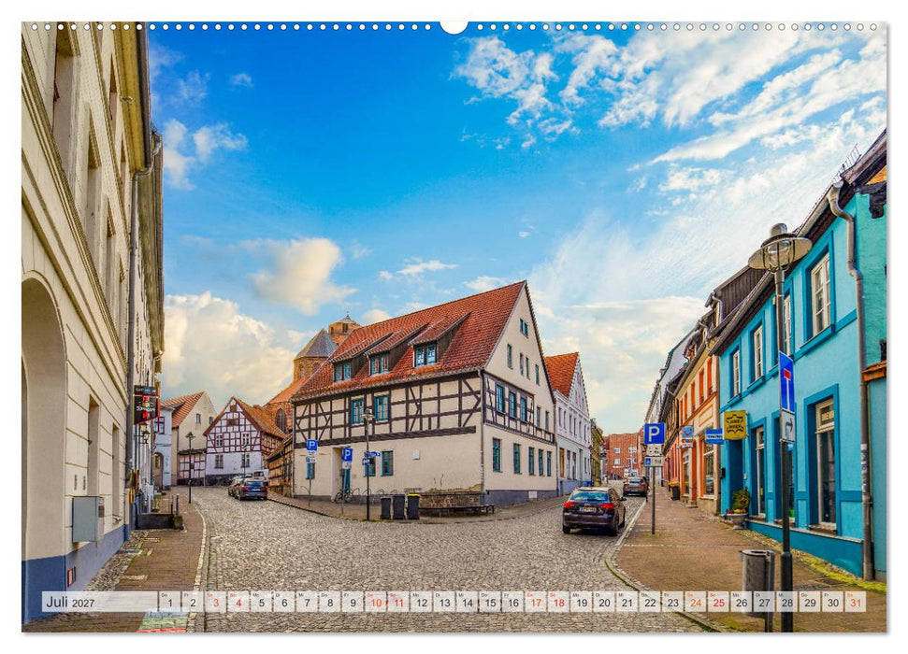Choose date 21 in the calendar bar
Screen dimensions: 908x654
click(x=627, y=602)
